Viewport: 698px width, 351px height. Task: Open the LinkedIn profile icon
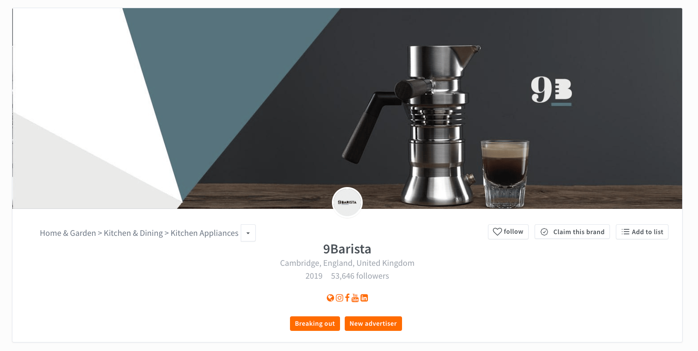364,298
